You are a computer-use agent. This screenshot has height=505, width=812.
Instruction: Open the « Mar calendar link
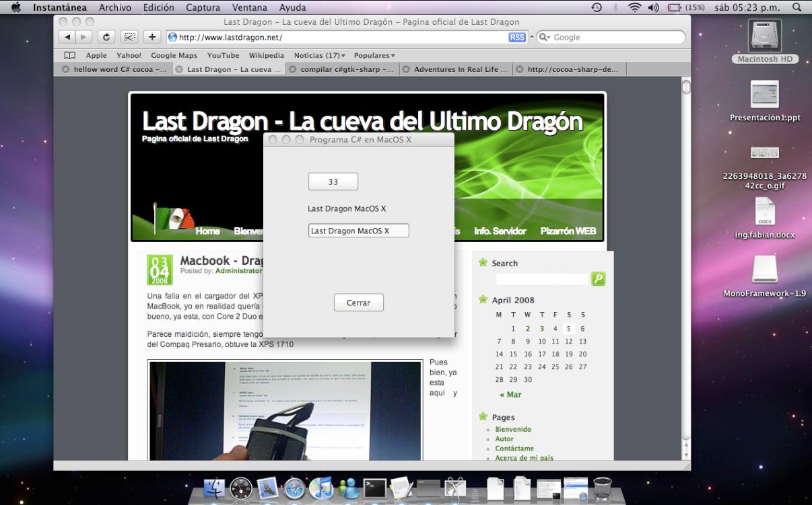coord(510,395)
